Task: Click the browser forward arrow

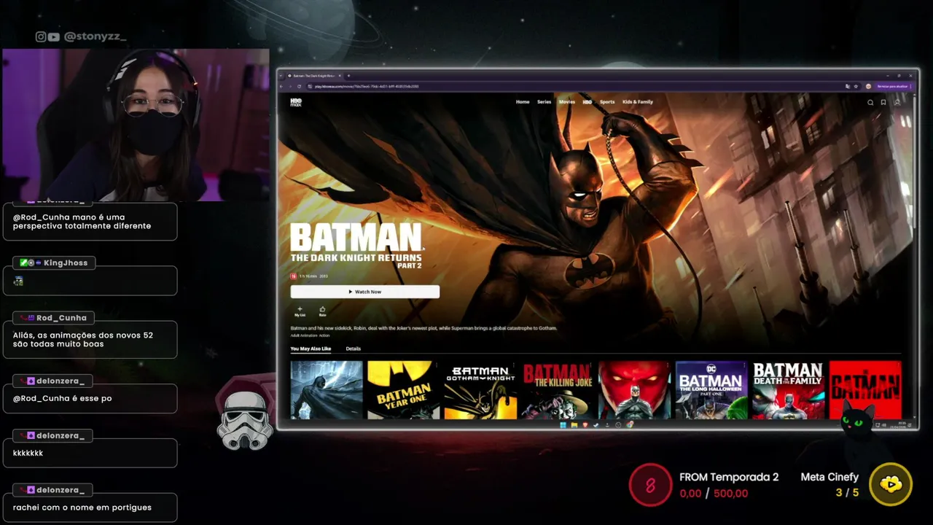Action: coord(290,86)
